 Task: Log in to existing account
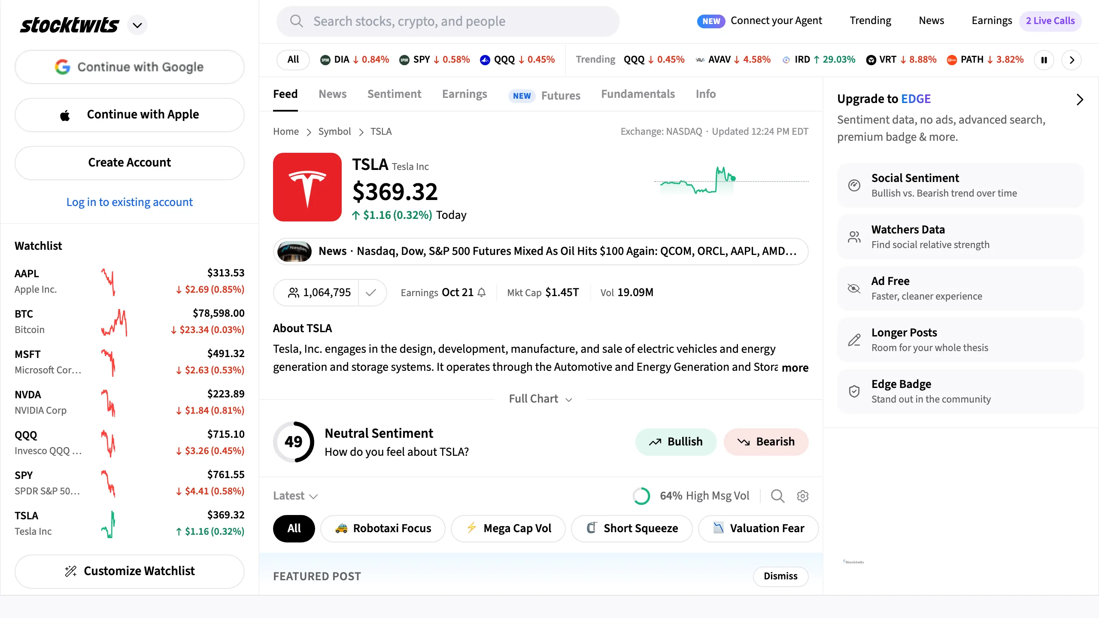(130, 202)
